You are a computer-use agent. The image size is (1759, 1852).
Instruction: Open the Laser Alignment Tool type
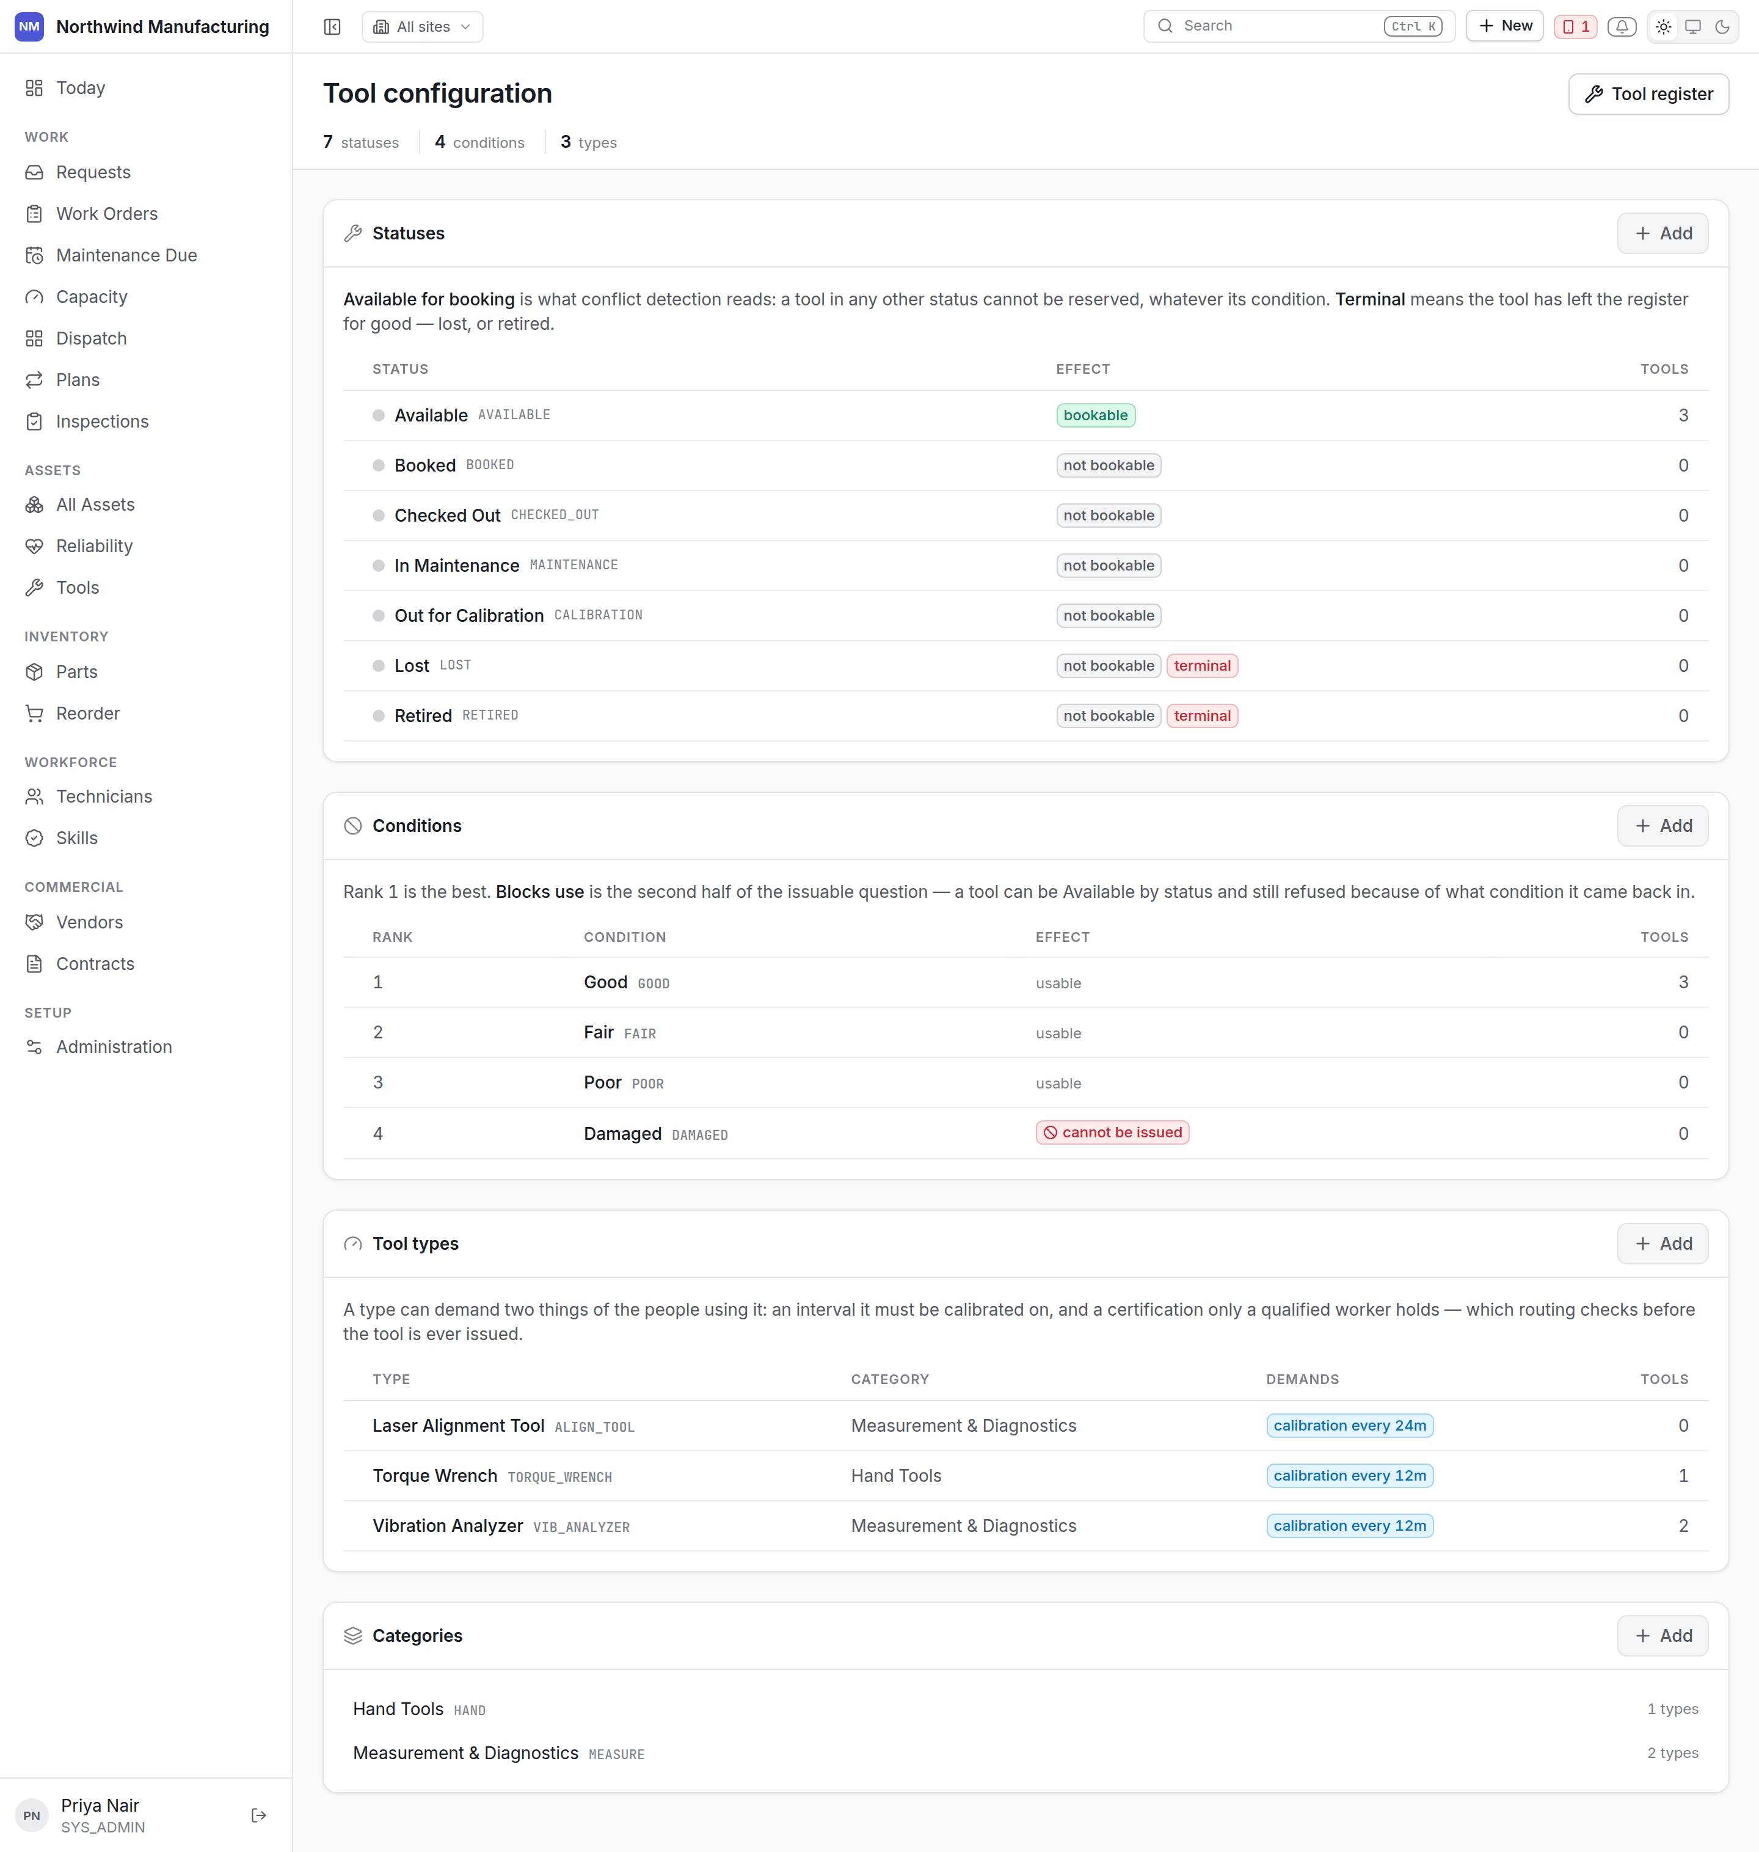pyautogui.click(x=459, y=1425)
